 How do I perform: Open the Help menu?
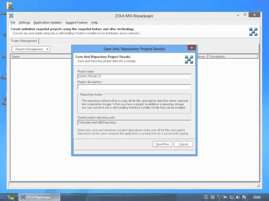94,22
